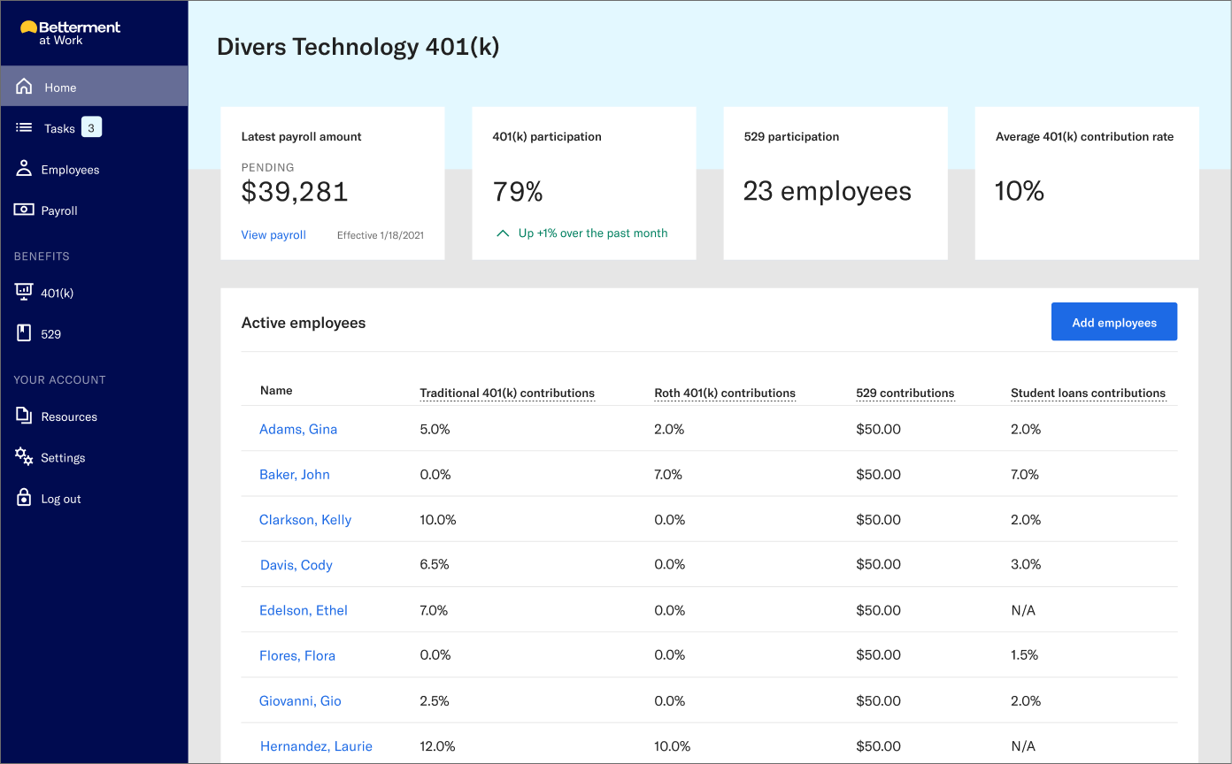Open employee Baker, John
This screenshot has width=1232, height=764.
pyautogui.click(x=295, y=474)
